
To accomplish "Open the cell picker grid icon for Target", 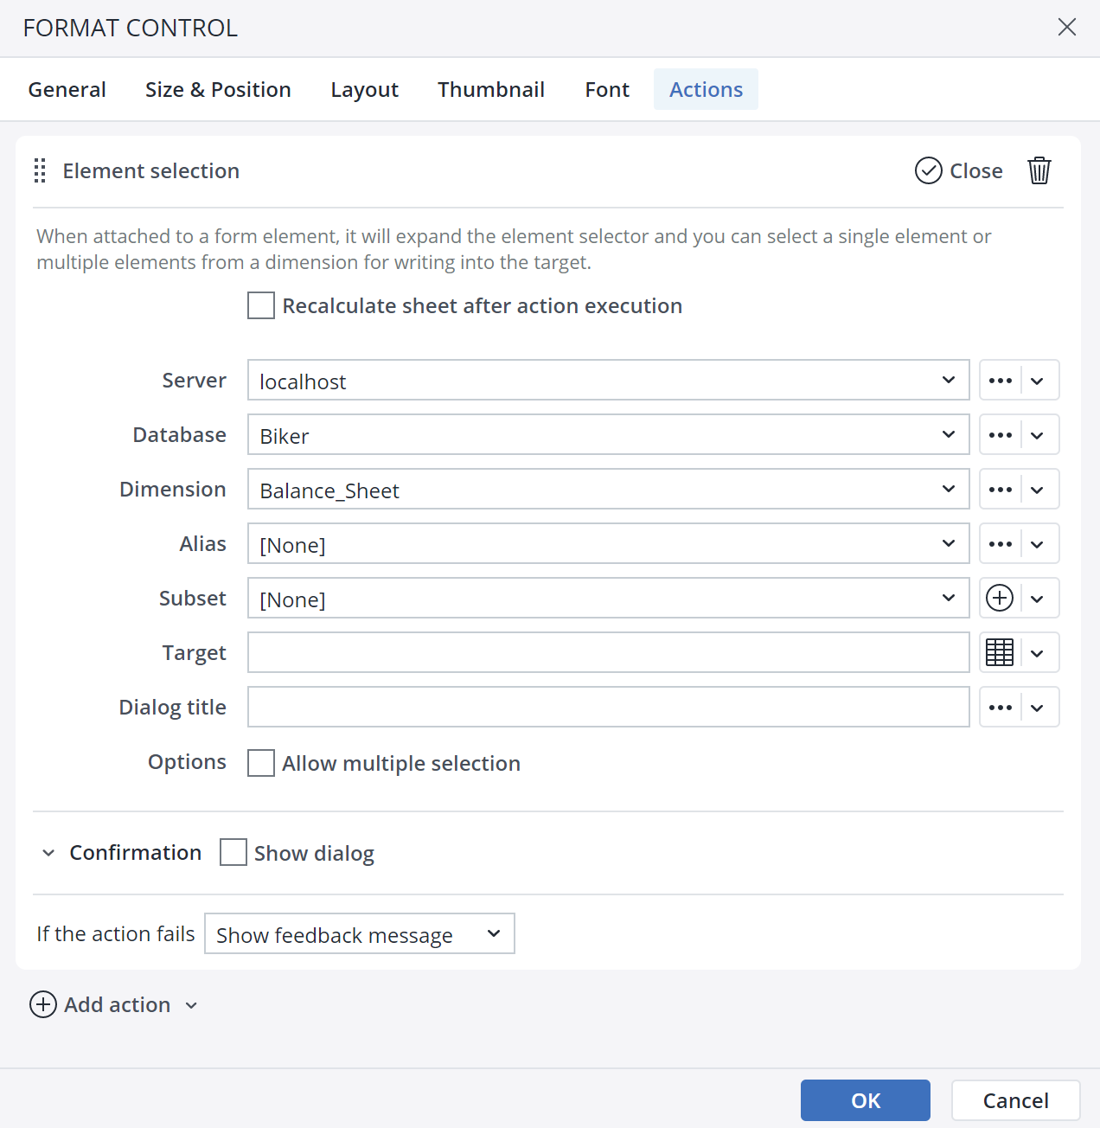I will tap(1000, 652).
